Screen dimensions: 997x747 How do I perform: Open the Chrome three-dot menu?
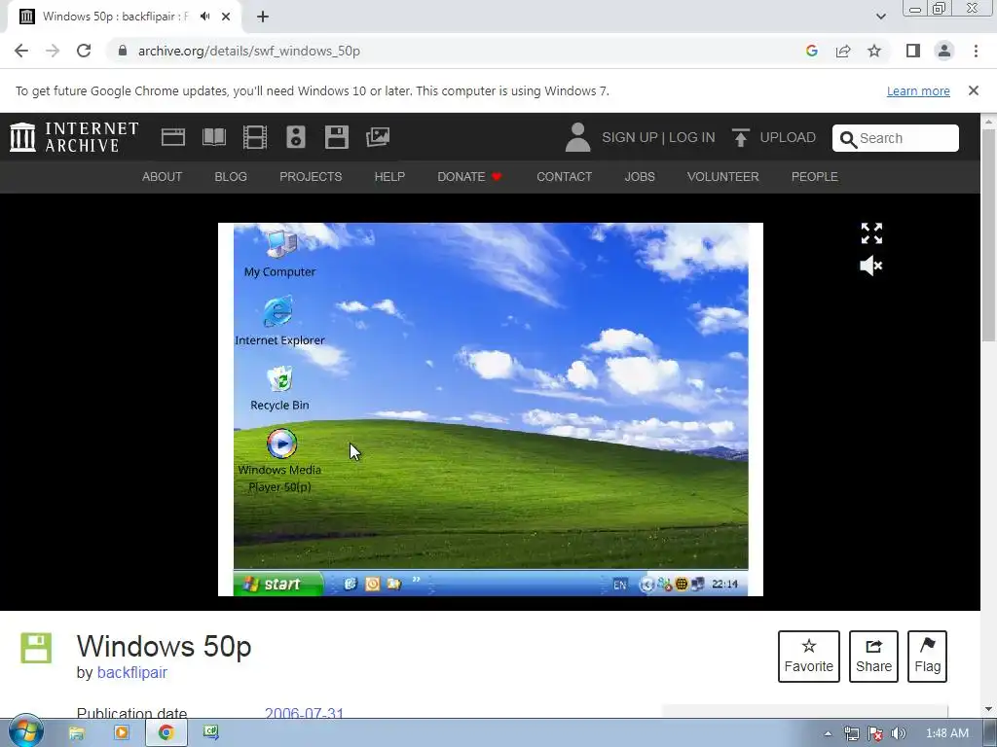coord(976,51)
